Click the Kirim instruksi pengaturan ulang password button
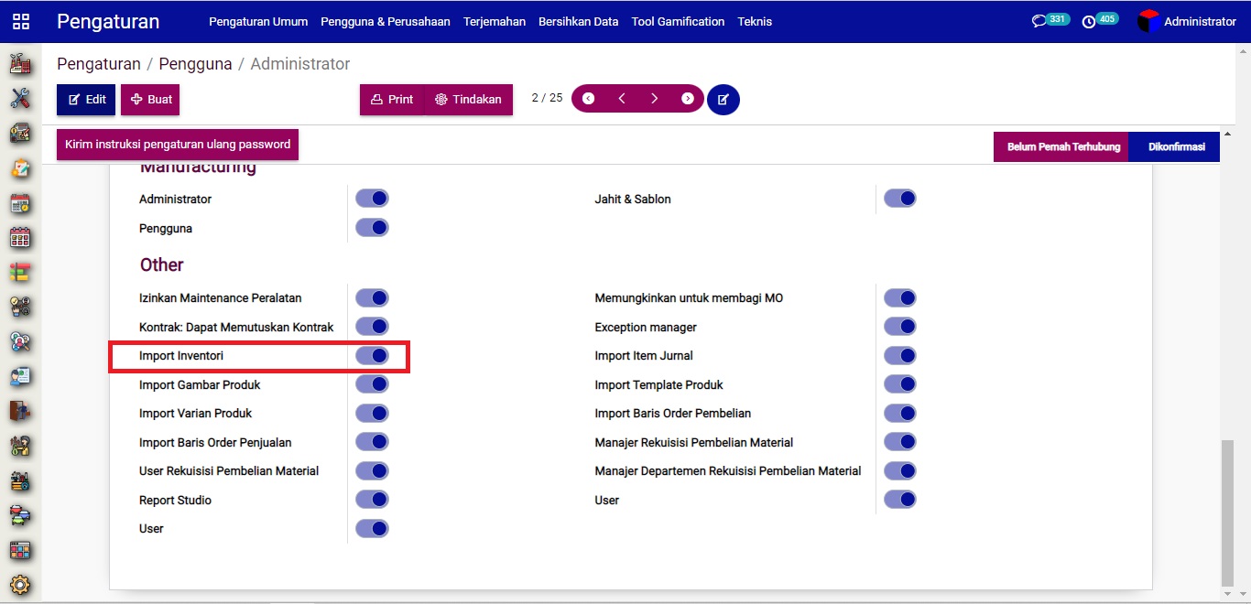This screenshot has width=1251, height=604. [x=178, y=145]
